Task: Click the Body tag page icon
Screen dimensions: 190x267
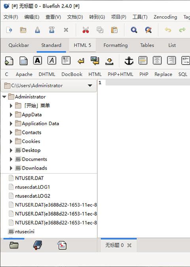Action: coord(23,61)
